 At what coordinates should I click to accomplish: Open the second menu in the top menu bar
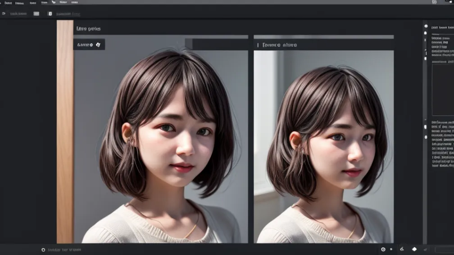[x=20, y=3]
